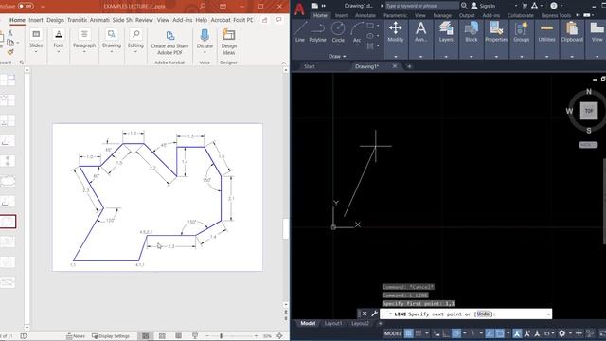Choose the Arc drawing tool
Viewport: 606px width, 341px height.
tap(357, 31)
